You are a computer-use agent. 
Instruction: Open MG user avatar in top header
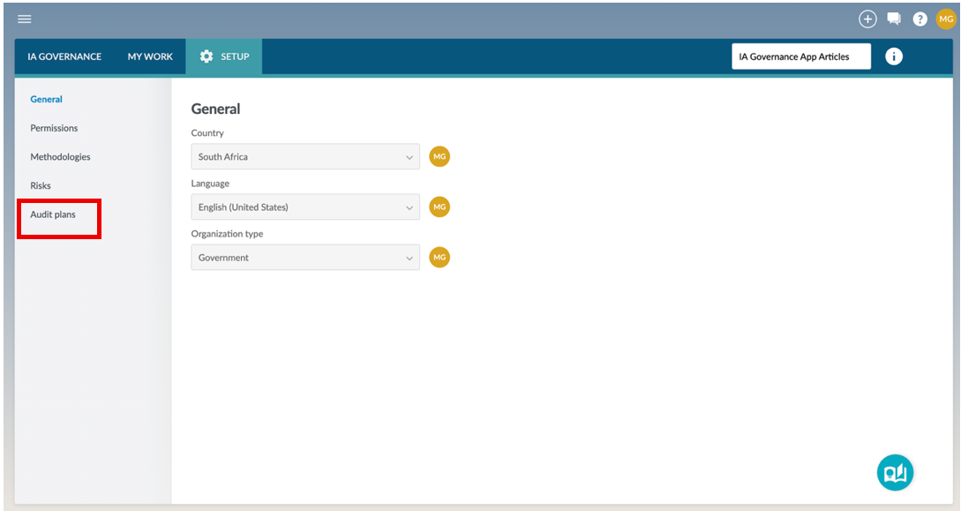point(946,19)
